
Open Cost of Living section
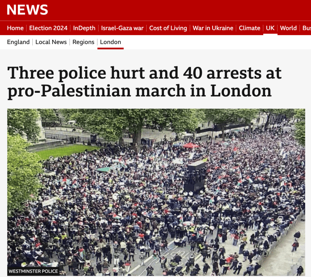click(168, 28)
